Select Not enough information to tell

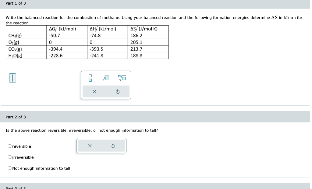click(9, 168)
